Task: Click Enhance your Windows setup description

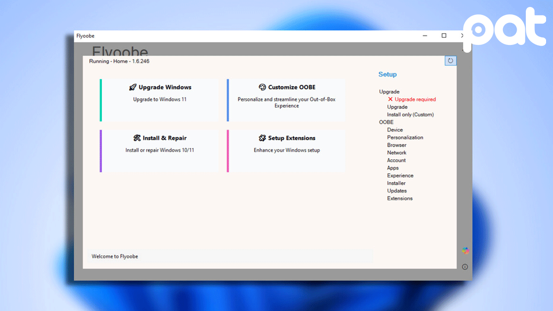Action: (x=287, y=150)
